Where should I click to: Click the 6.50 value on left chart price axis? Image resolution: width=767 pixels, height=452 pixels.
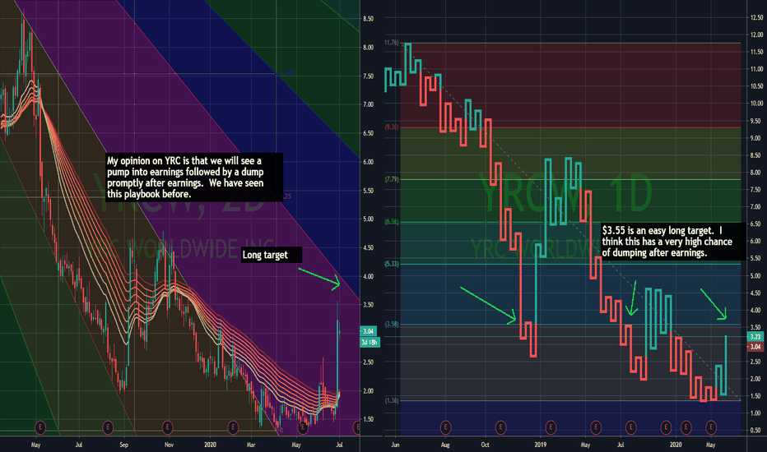tap(368, 133)
